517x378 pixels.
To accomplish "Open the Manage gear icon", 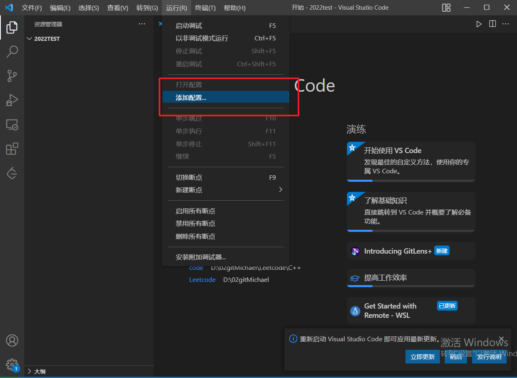I will (x=12, y=365).
